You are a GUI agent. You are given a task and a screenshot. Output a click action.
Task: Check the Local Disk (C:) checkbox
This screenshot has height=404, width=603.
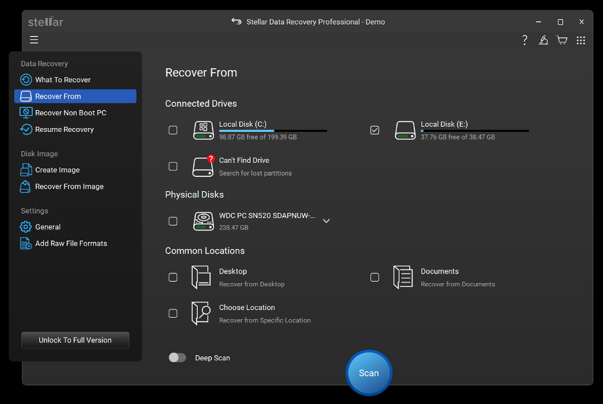(x=173, y=130)
